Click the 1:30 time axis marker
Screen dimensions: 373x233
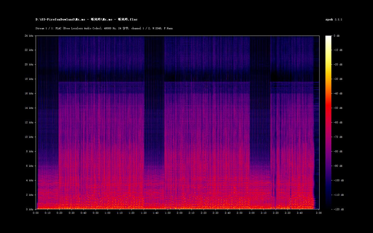click(x=144, y=213)
